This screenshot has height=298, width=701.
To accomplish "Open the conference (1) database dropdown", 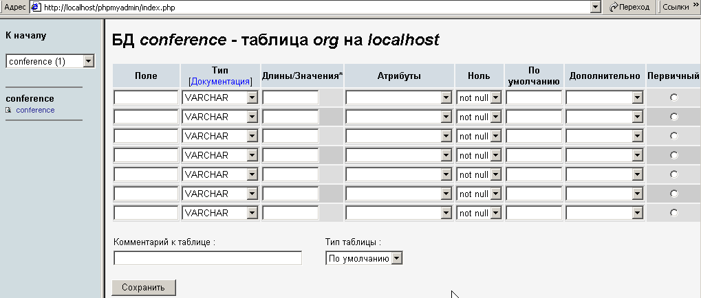I will [50, 62].
